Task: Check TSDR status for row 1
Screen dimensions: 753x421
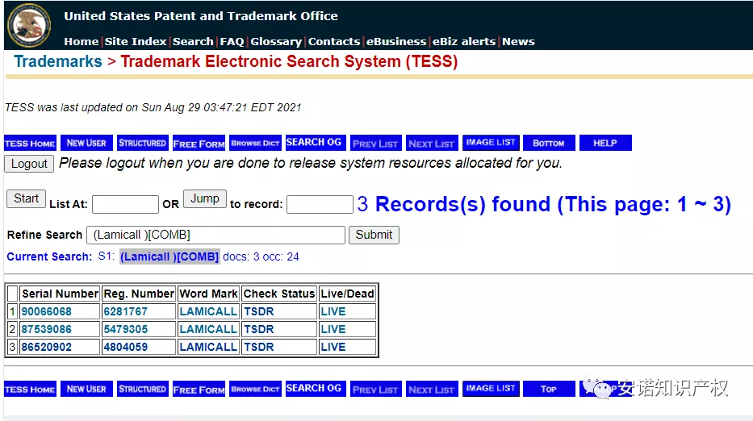Action: click(x=259, y=311)
